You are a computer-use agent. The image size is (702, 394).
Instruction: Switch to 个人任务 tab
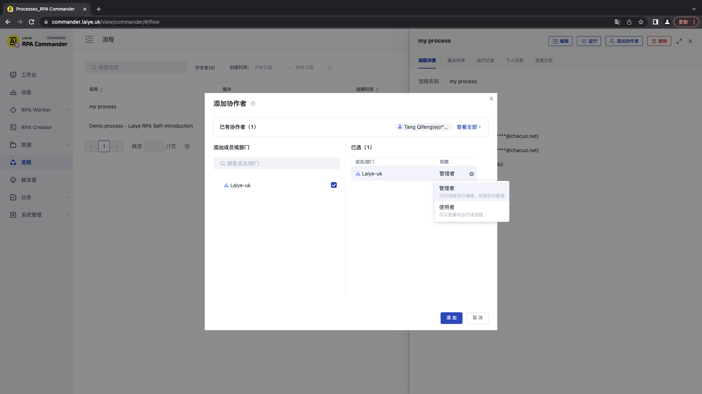coord(514,61)
